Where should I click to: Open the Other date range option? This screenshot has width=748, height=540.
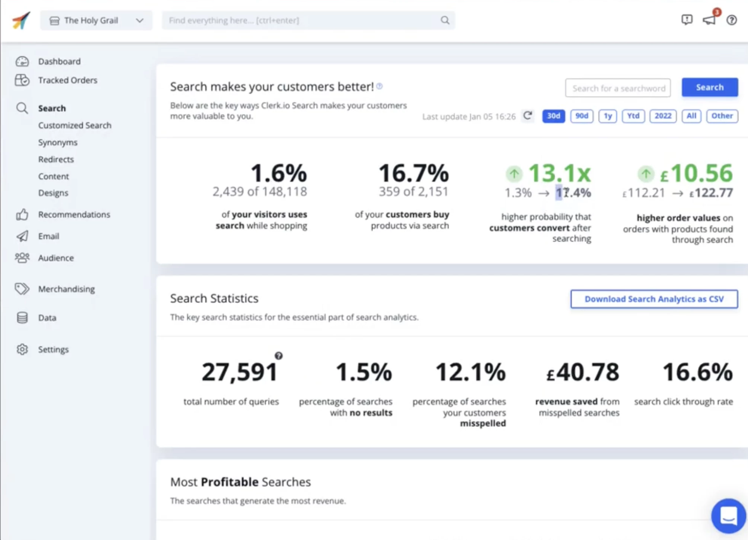click(722, 116)
